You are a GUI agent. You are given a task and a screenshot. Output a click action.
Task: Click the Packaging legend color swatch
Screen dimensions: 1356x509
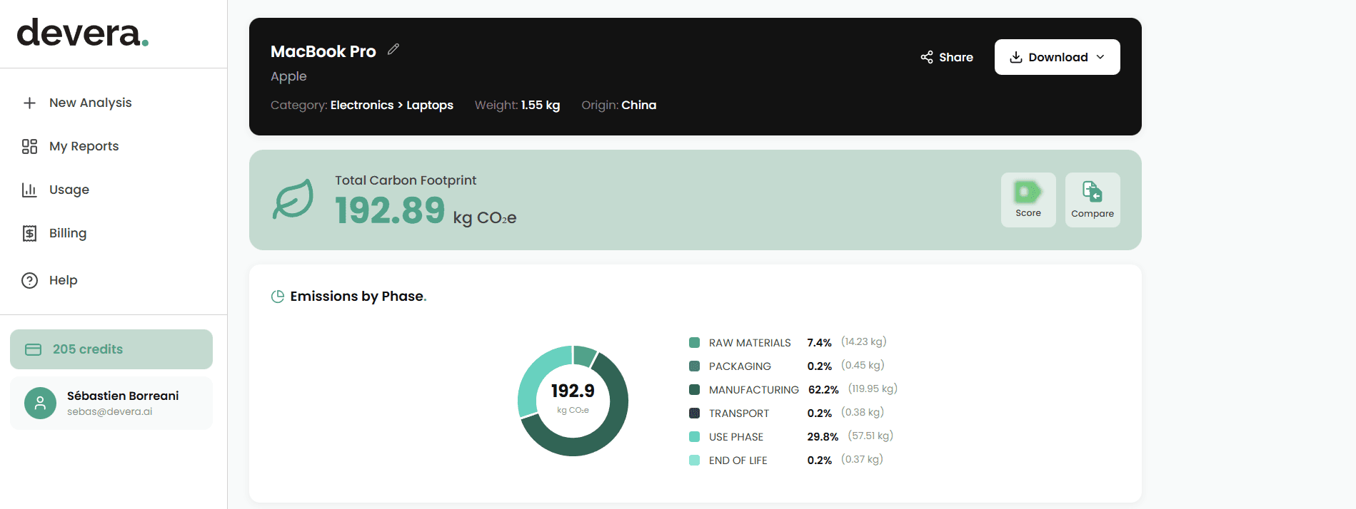694,366
